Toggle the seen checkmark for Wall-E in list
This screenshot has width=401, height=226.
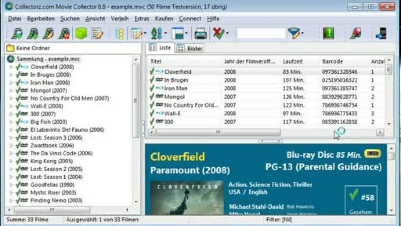pyautogui.click(x=152, y=114)
